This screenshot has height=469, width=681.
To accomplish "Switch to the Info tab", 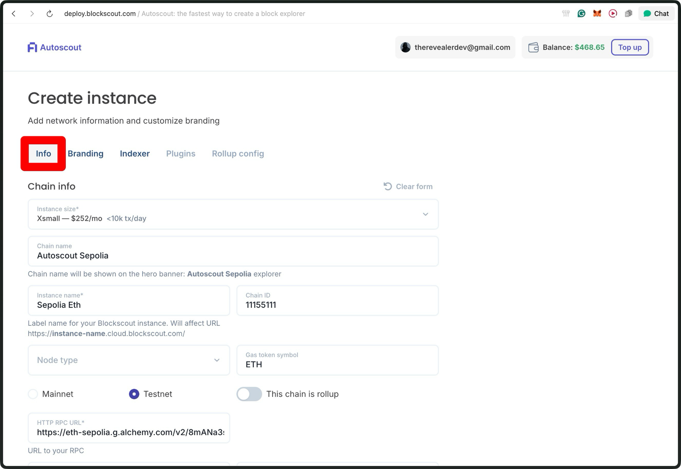I will pos(43,153).
